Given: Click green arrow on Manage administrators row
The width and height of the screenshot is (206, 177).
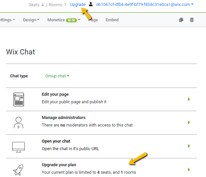Looking at the screenshot, I should click(x=189, y=123).
